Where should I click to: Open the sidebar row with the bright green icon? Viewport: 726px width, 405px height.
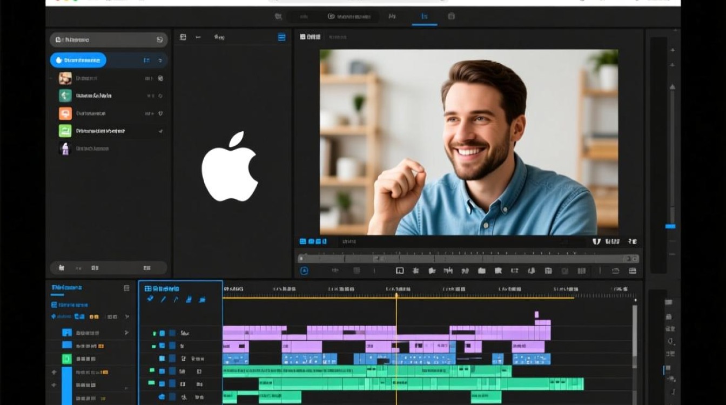click(x=109, y=131)
